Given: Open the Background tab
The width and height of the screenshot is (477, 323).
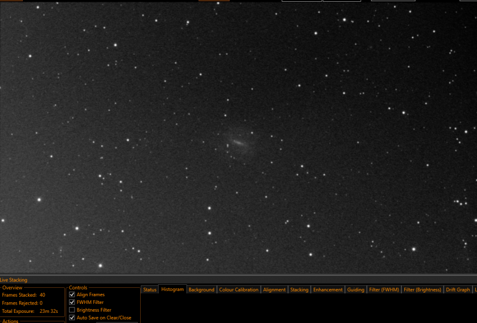Looking at the screenshot, I should [x=202, y=290].
